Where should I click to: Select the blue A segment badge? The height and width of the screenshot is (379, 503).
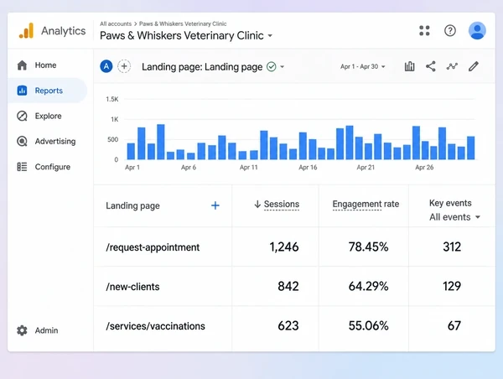point(106,66)
